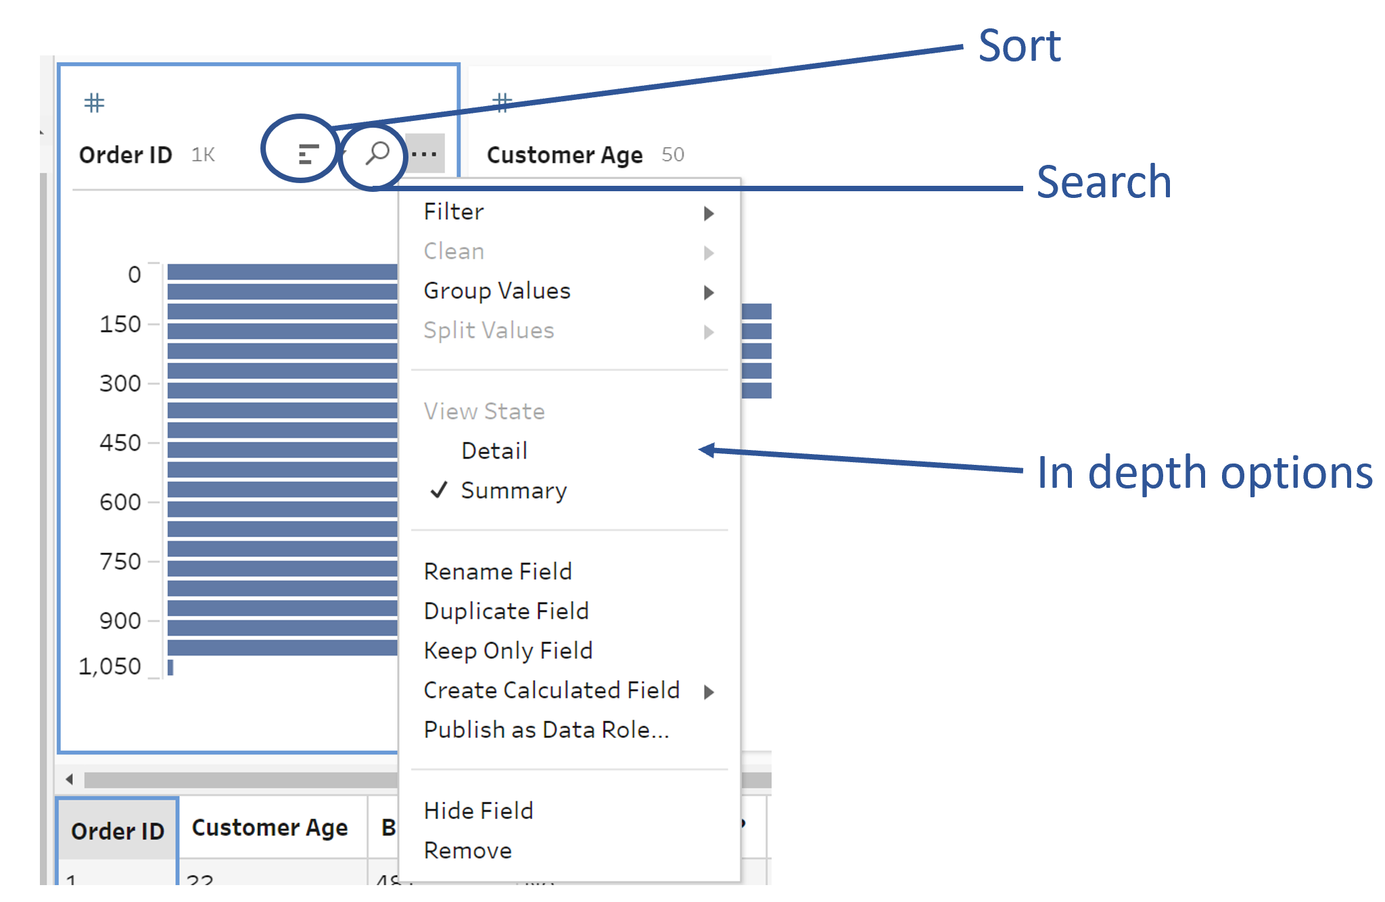
Task: Hide the field via Hide Field
Action: pyautogui.click(x=478, y=811)
